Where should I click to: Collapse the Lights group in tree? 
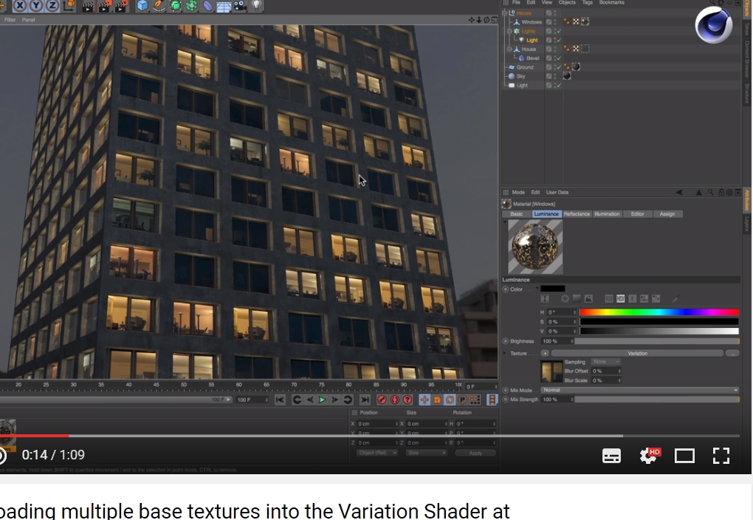point(509,31)
